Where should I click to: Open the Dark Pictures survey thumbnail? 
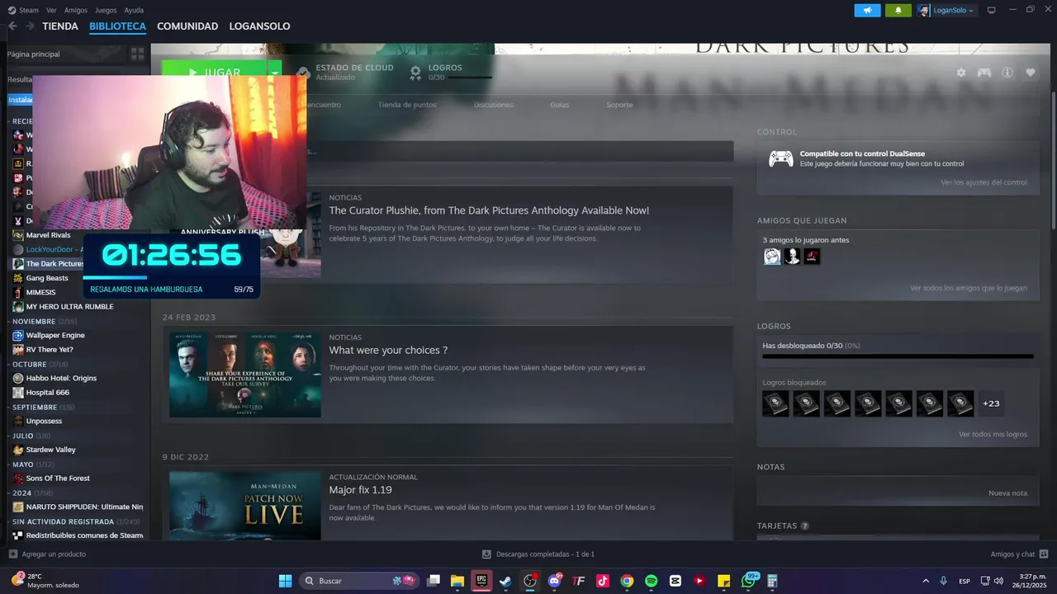coord(245,375)
